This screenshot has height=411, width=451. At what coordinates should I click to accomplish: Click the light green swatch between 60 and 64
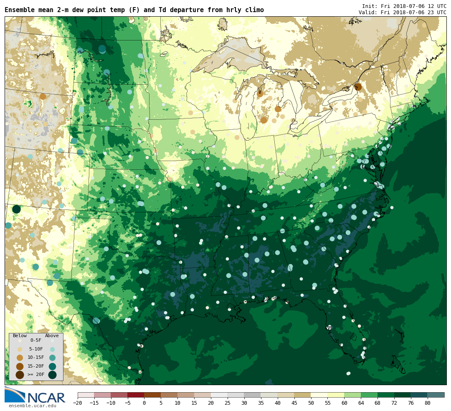(353, 395)
